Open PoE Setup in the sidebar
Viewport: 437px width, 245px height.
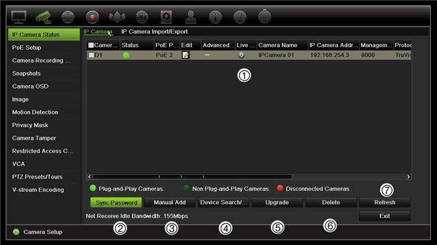pyautogui.click(x=27, y=48)
